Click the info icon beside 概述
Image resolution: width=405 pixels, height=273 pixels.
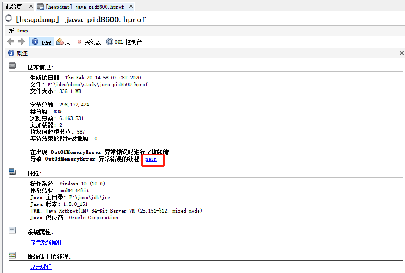pos(11,53)
